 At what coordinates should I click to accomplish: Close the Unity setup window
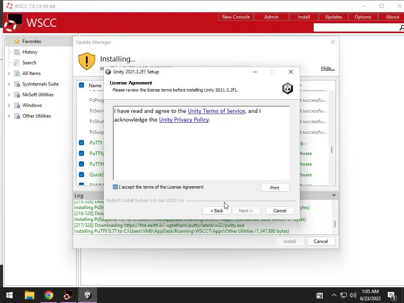tap(291, 72)
